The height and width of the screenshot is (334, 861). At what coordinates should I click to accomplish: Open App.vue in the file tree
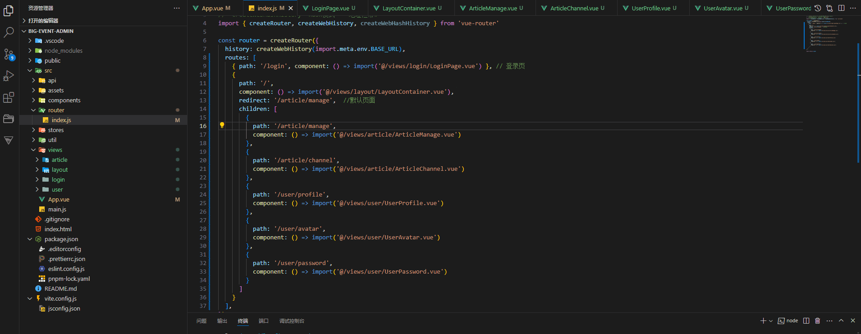(x=103, y=199)
